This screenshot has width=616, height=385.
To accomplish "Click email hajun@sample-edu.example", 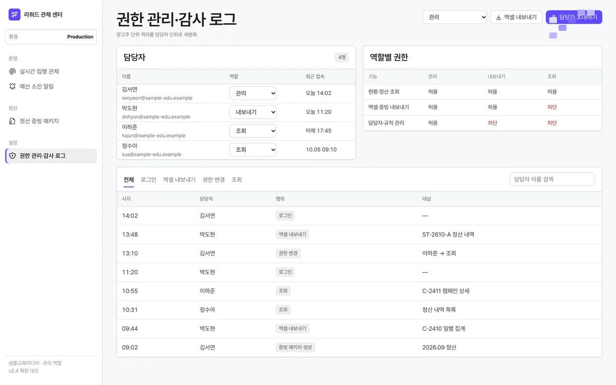I will click(x=154, y=136).
